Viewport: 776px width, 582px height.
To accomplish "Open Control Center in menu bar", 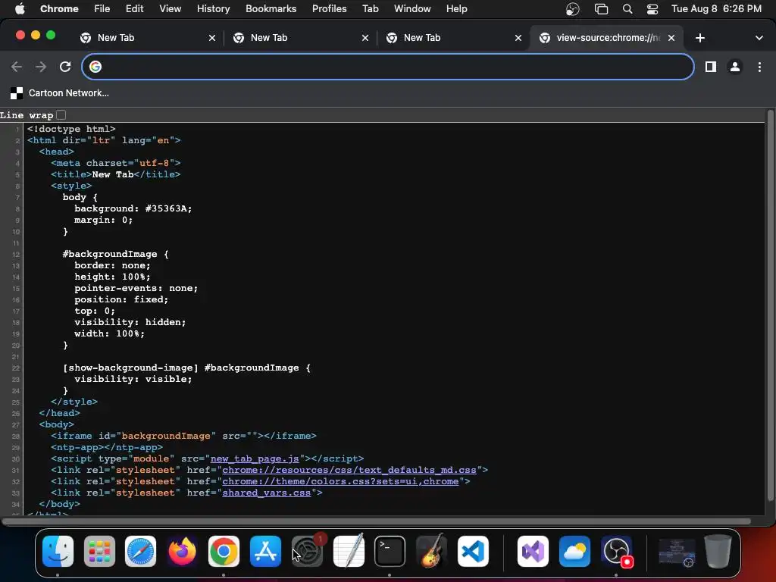I will point(652,9).
